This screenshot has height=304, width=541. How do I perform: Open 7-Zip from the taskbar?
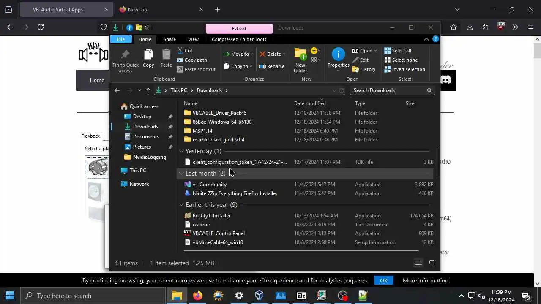301,296
